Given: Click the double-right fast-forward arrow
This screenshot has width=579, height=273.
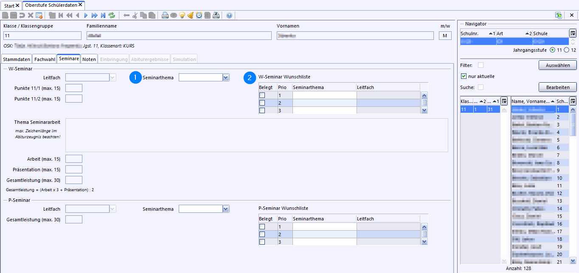Looking at the screenshot, I should pos(94,15).
